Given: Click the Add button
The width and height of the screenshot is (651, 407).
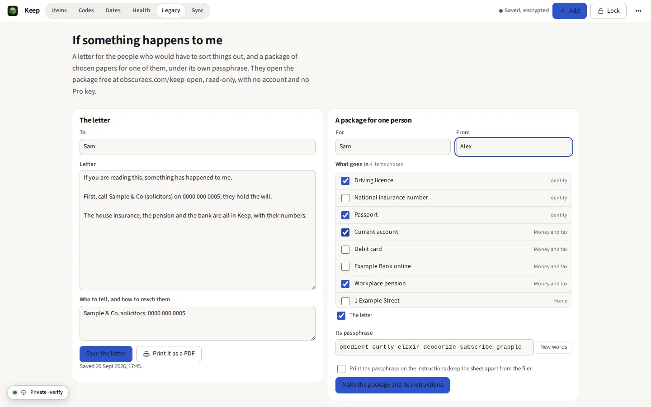Looking at the screenshot, I should pos(570,11).
